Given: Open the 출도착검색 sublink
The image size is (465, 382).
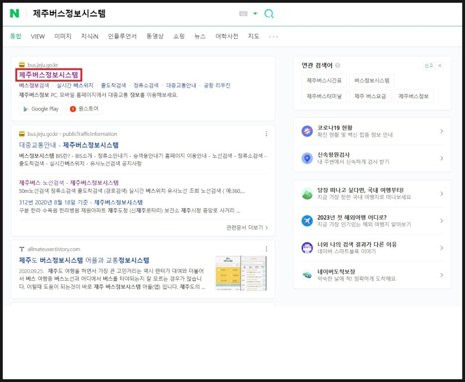Looking at the screenshot, I should [x=113, y=86].
